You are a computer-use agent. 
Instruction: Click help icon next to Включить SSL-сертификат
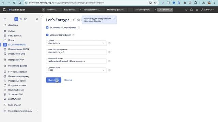coord(79,27)
